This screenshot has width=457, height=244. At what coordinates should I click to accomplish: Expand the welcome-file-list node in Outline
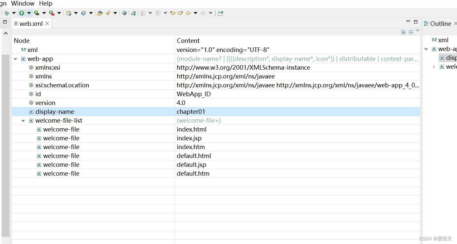pos(434,66)
